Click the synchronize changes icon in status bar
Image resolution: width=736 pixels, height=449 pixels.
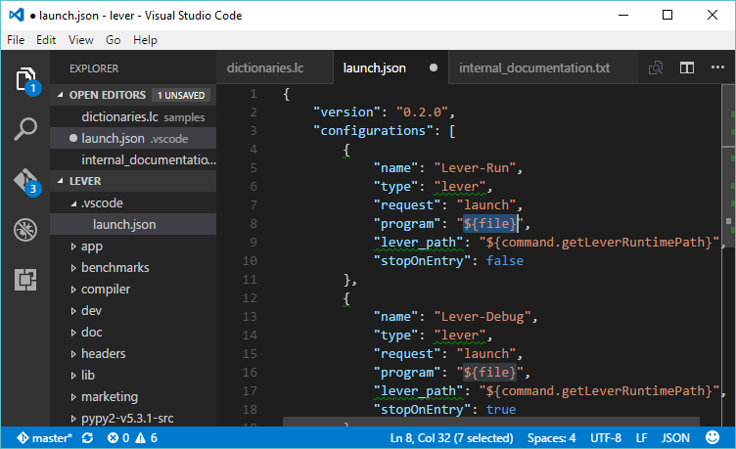tap(88, 437)
